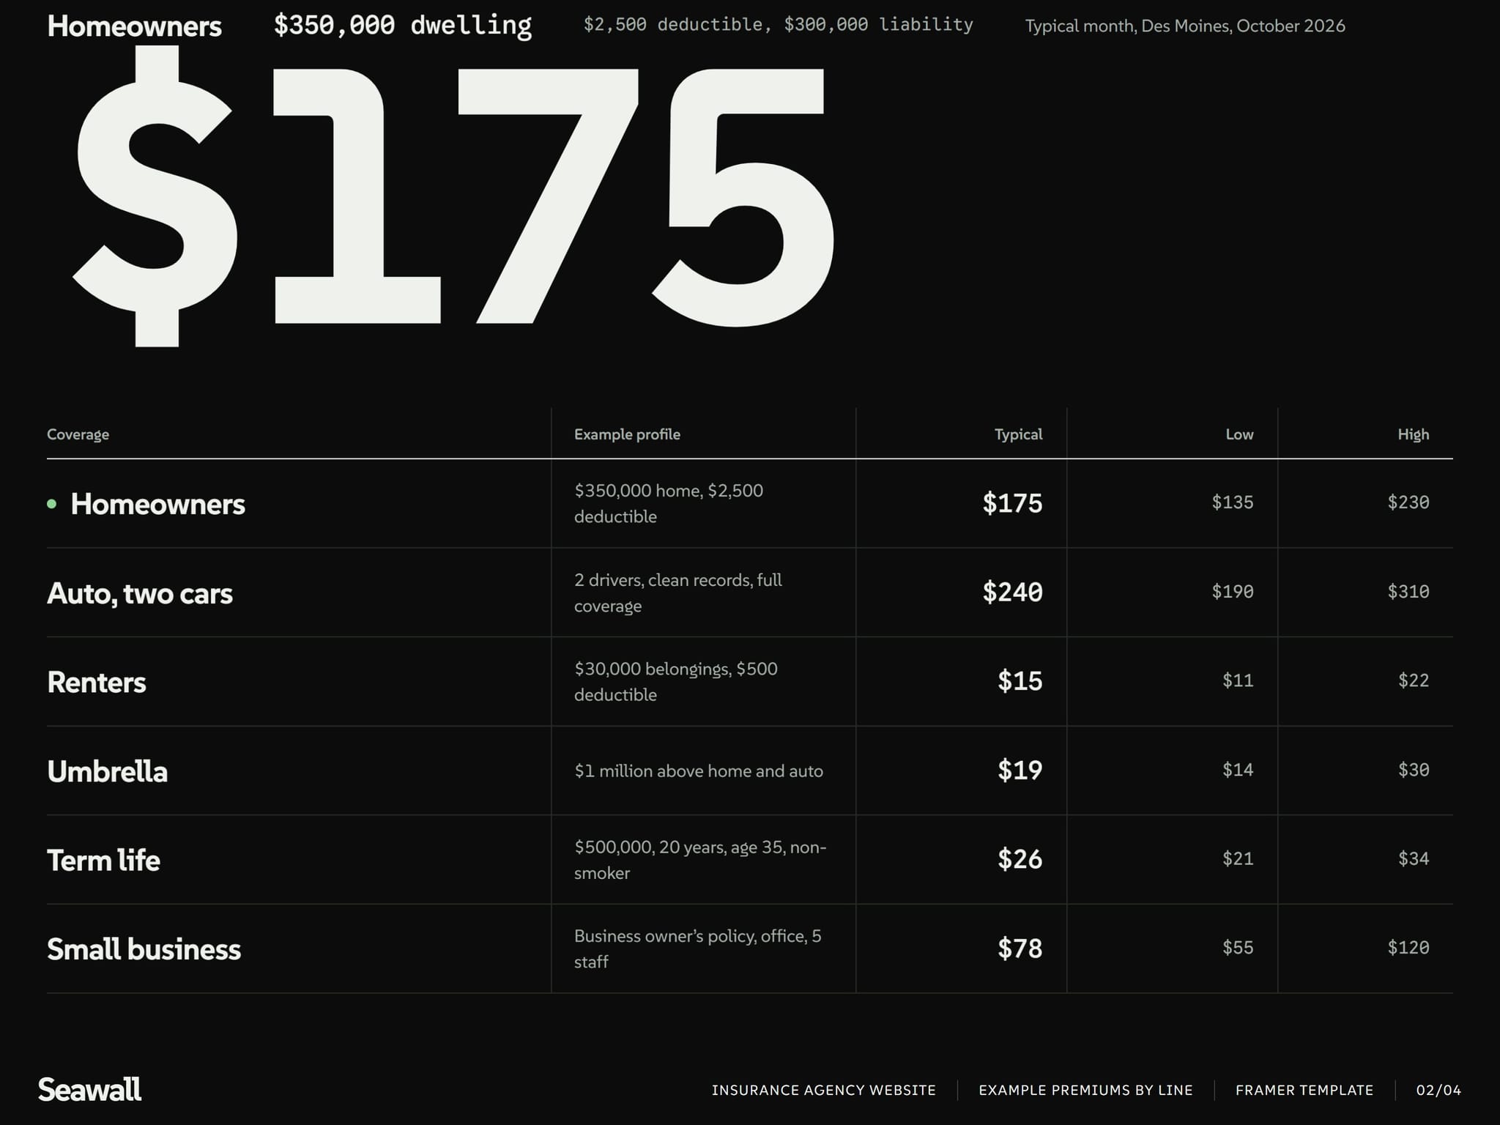The width and height of the screenshot is (1500, 1125).
Task: Click the $240 typical price for Auto
Action: 1012,592
